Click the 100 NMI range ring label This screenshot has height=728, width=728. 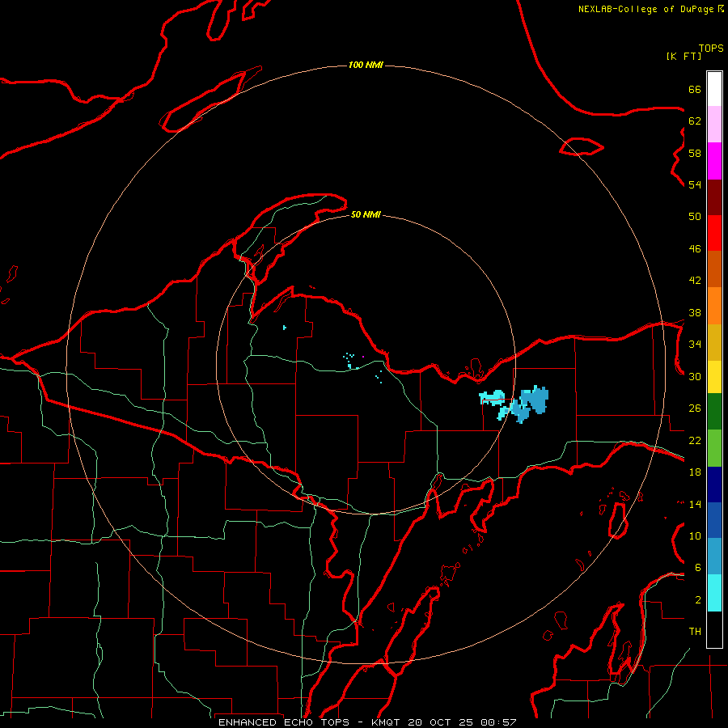(x=366, y=65)
